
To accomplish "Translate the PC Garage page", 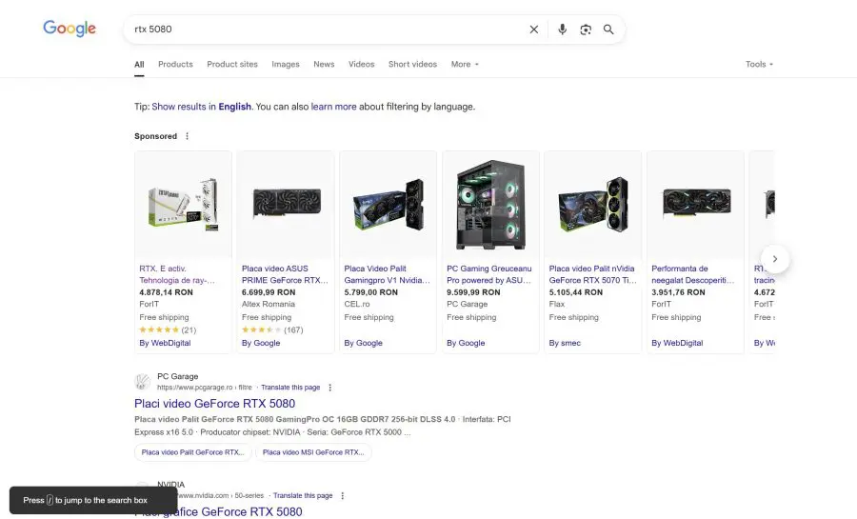I will point(290,388).
